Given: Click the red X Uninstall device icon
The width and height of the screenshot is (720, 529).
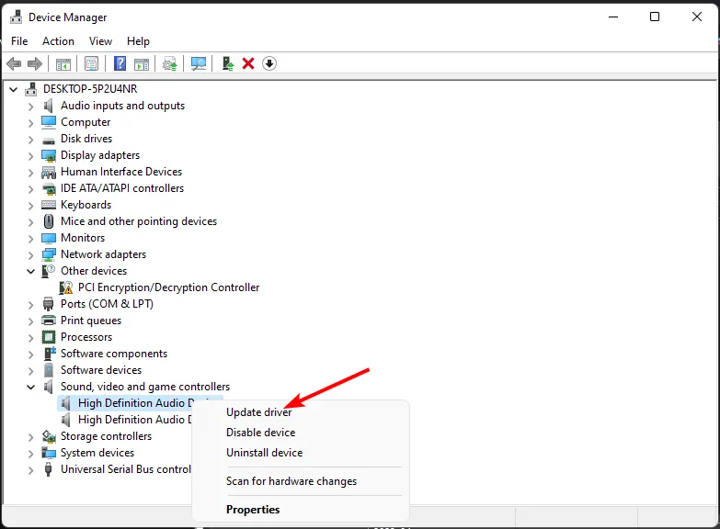Looking at the screenshot, I should (x=248, y=63).
